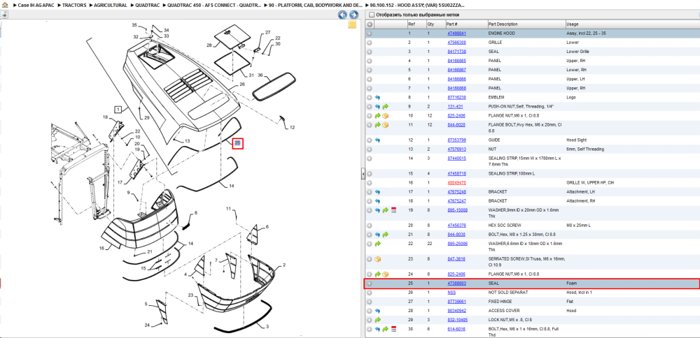Screen dimensions: 700x338
Task: Open the red part number 48049470
Action: click(456, 182)
